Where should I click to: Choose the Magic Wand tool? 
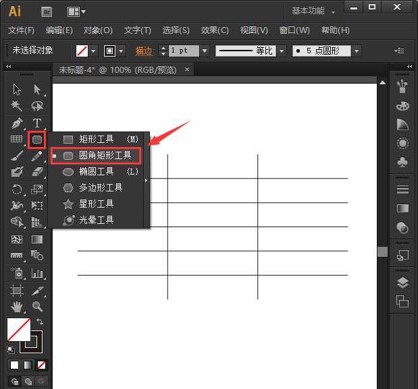[x=17, y=107]
